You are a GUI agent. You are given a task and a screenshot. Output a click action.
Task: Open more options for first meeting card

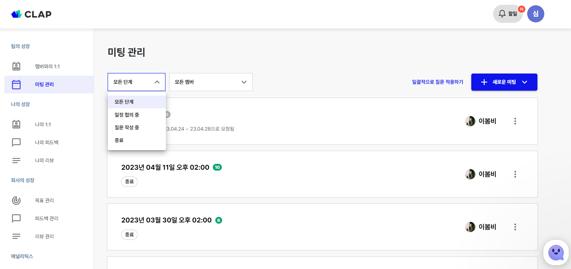pos(515,121)
